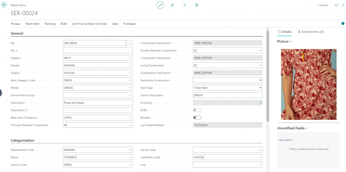Click the dress picture thumbnail
Image resolution: width=346 pixels, height=172 pixels.
click(x=308, y=84)
